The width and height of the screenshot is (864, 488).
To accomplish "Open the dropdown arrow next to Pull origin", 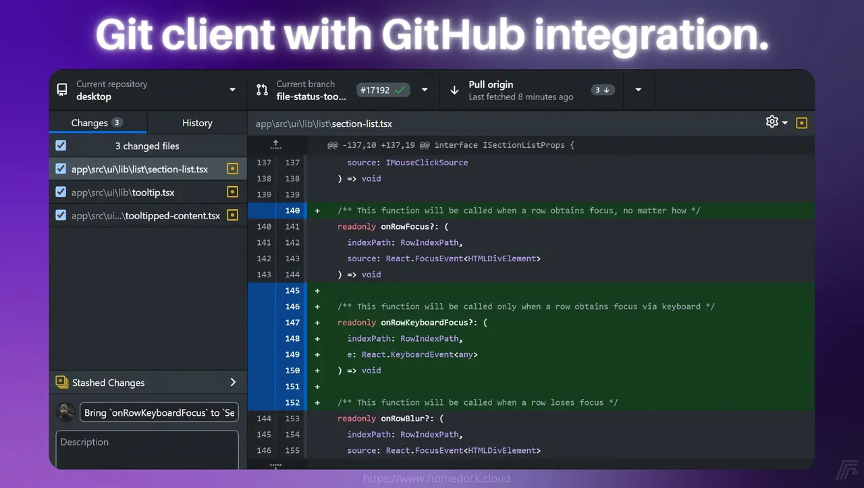I will point(639,90).
